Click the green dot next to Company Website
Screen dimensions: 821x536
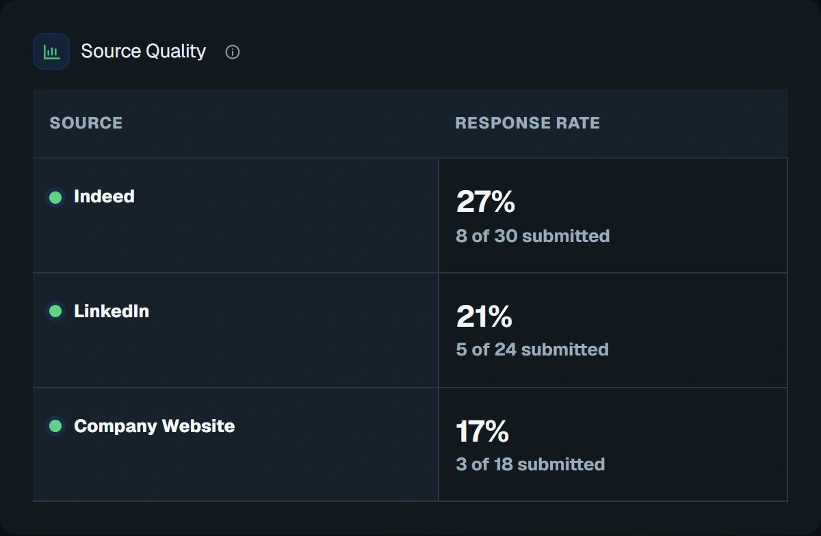click(x=56, y=427)
